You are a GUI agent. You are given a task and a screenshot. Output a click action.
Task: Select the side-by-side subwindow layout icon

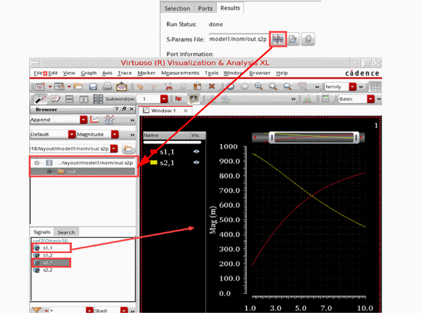[x=84, y=99]
